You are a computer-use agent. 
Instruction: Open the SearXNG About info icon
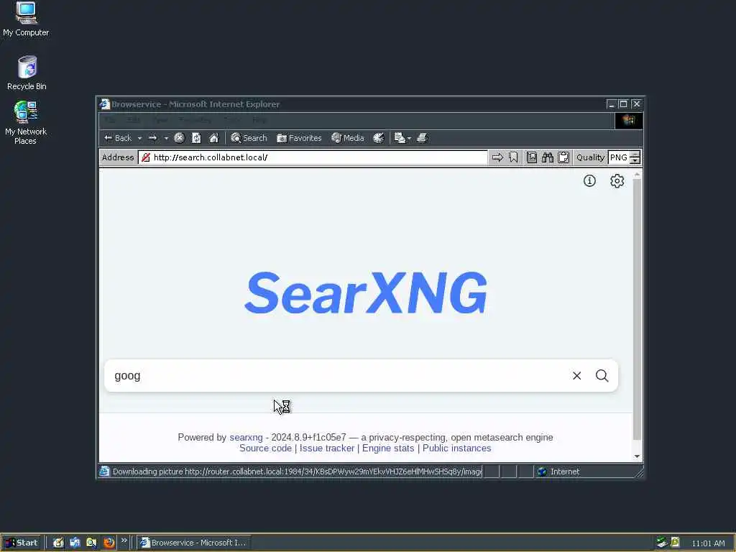[589, 180]
